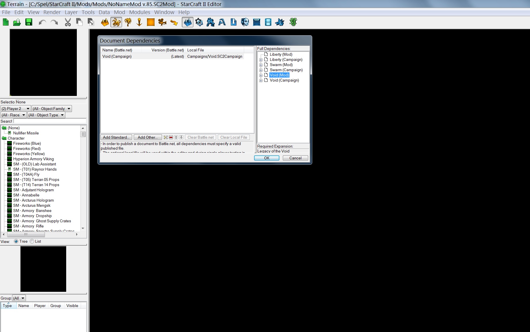The image size is (530, 332).
Task: Select the Points layer pin icon
Action: pyautogui.click(x=139, y=22)
